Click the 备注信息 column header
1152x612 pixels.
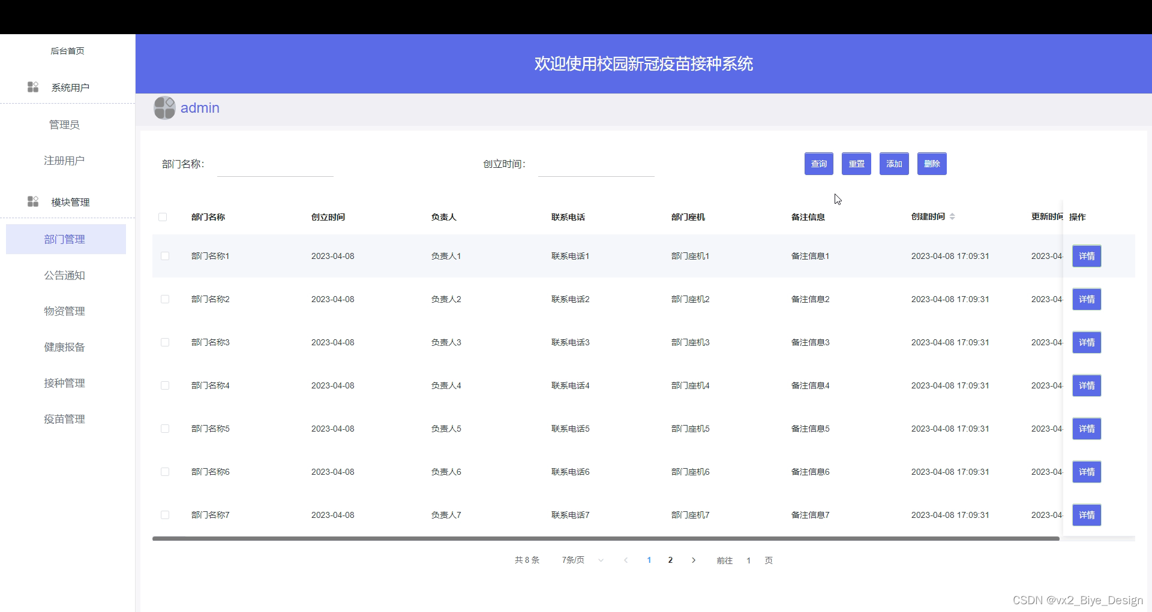click(x=808, y=217)
